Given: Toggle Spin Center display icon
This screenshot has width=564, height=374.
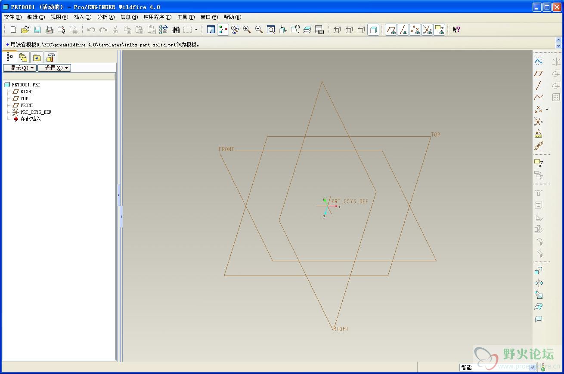Looking at the screenshot, I should (223, 30).
